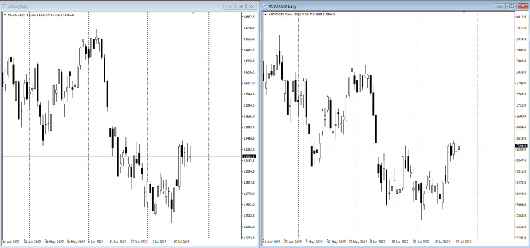The image size is (530, 248).
Task: Minimize the #DAX,Daily chart window
Action: pyautogui.click(x=229, y=6)
